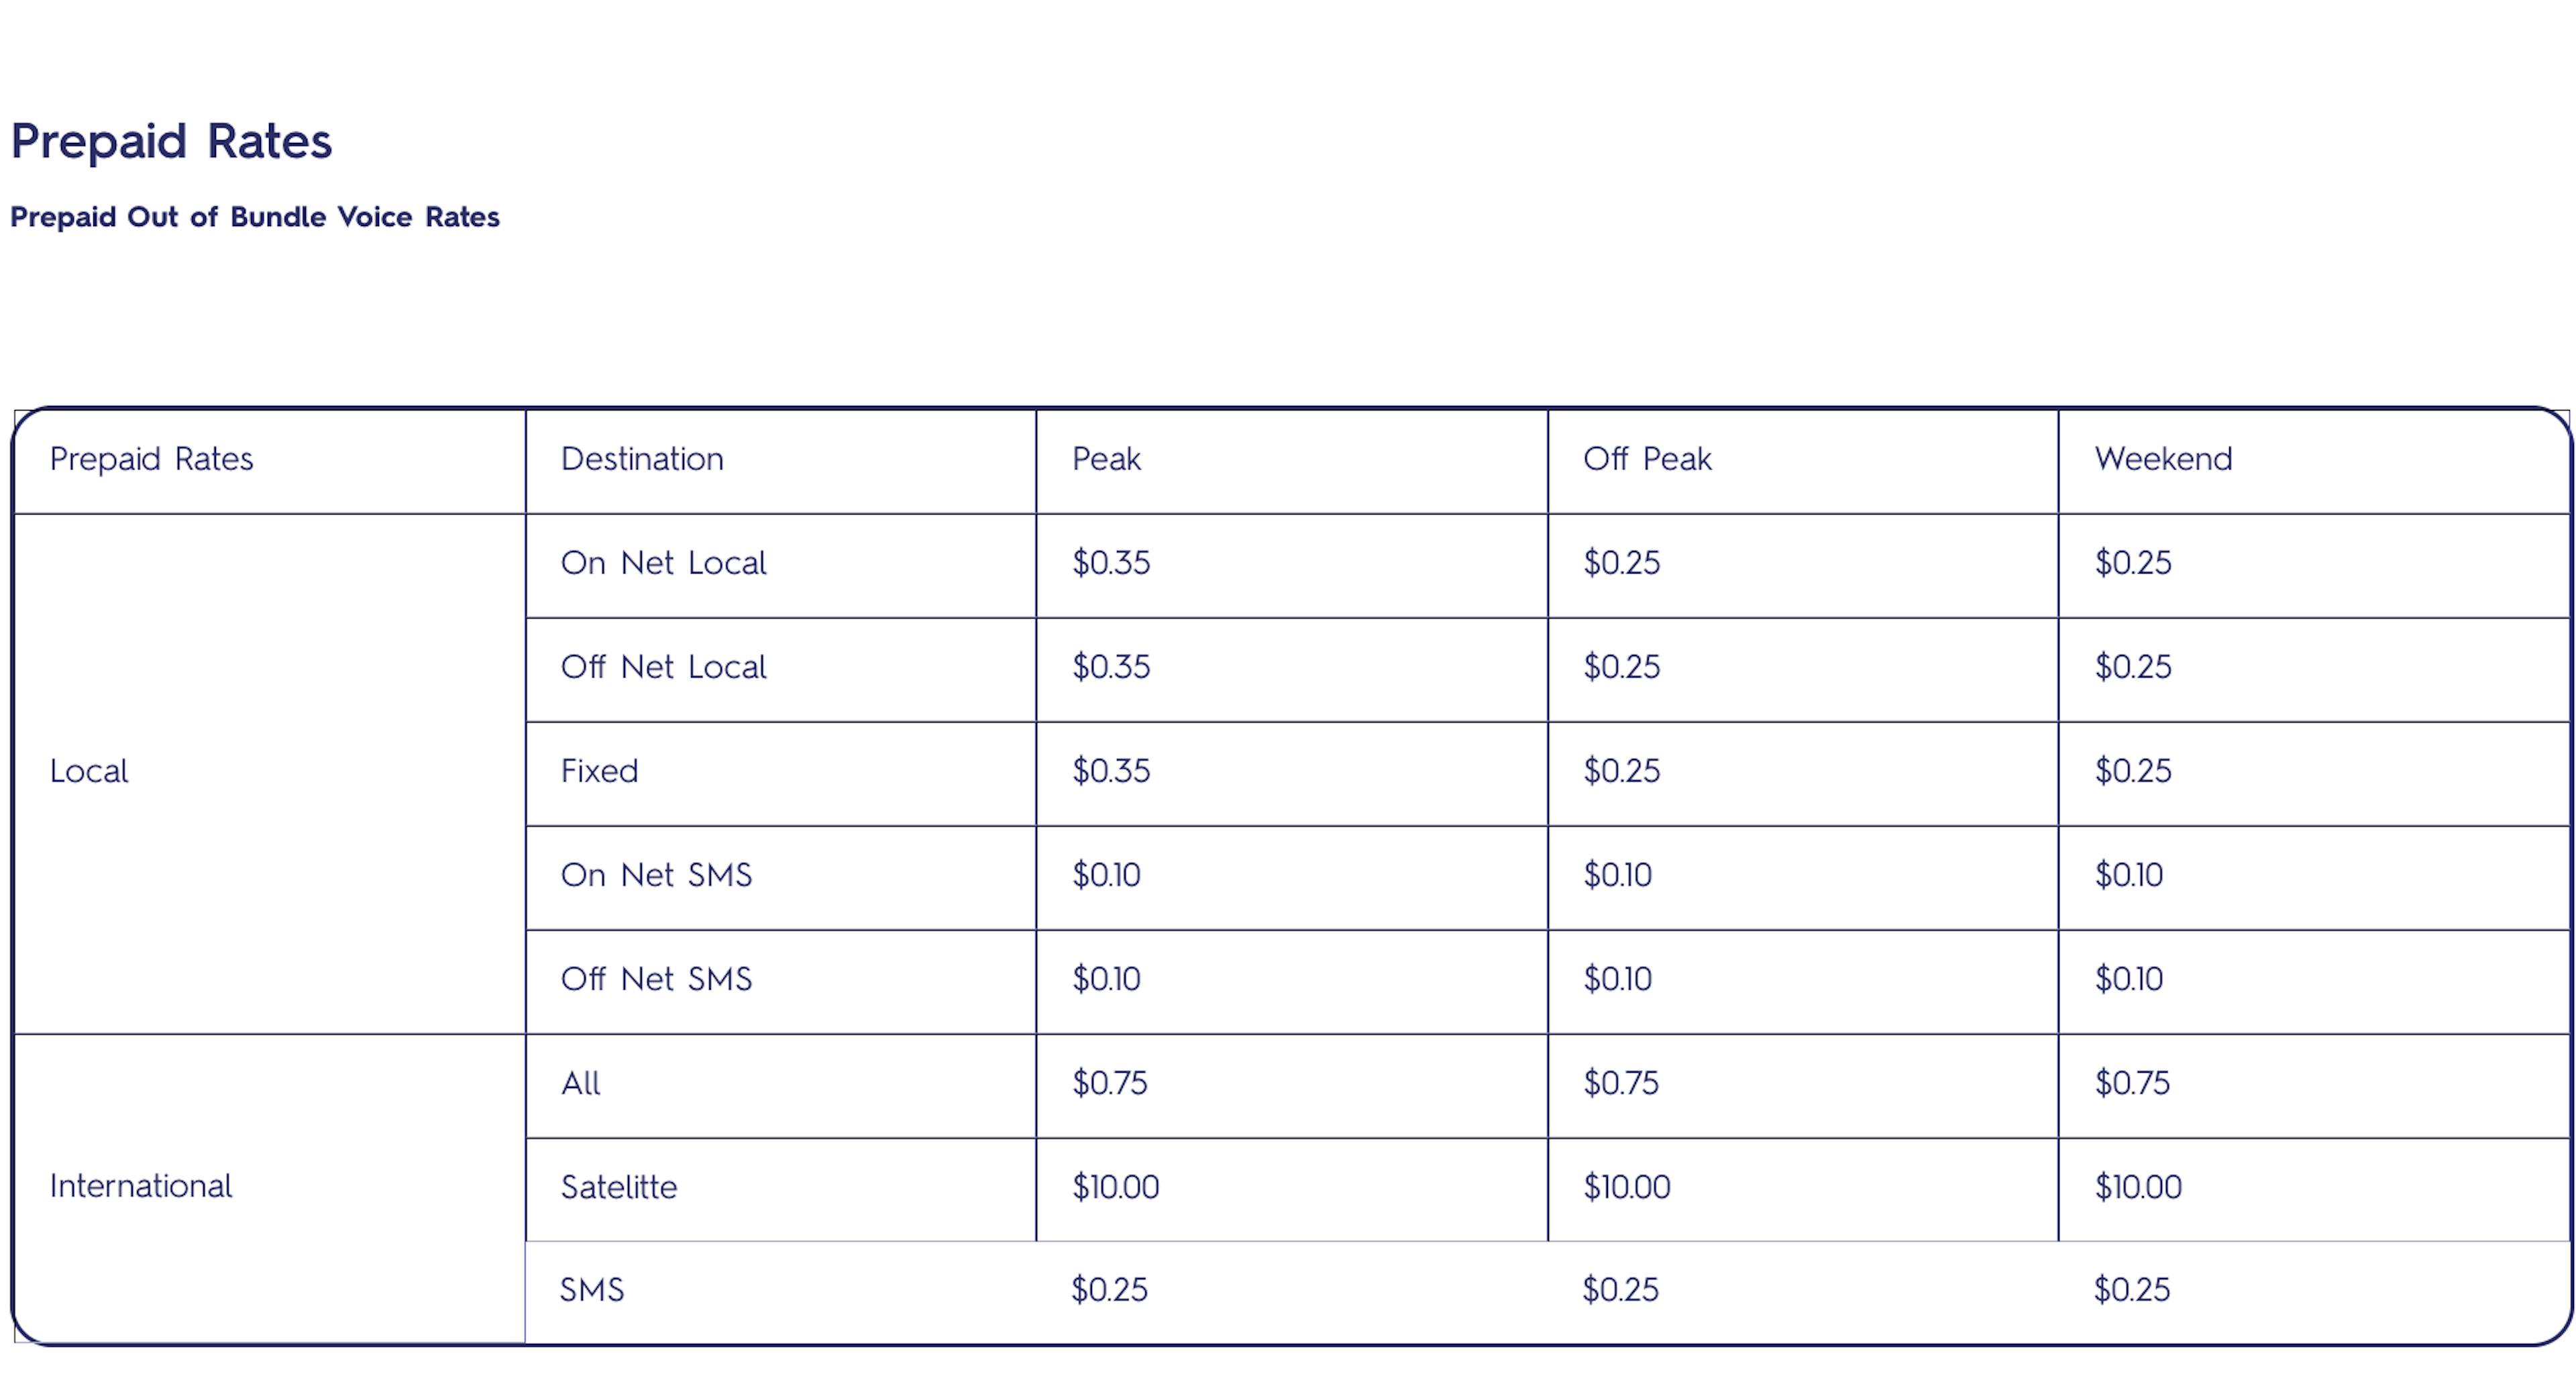Click the "International" row group cell

pyautogui.click(x=141, y=1186)
